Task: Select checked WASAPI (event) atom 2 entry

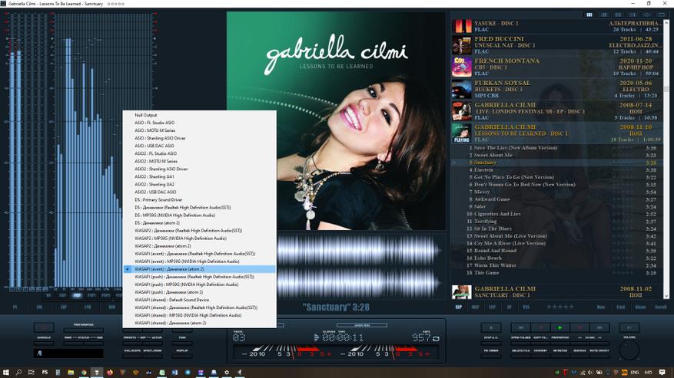Action: coord(199,269)
